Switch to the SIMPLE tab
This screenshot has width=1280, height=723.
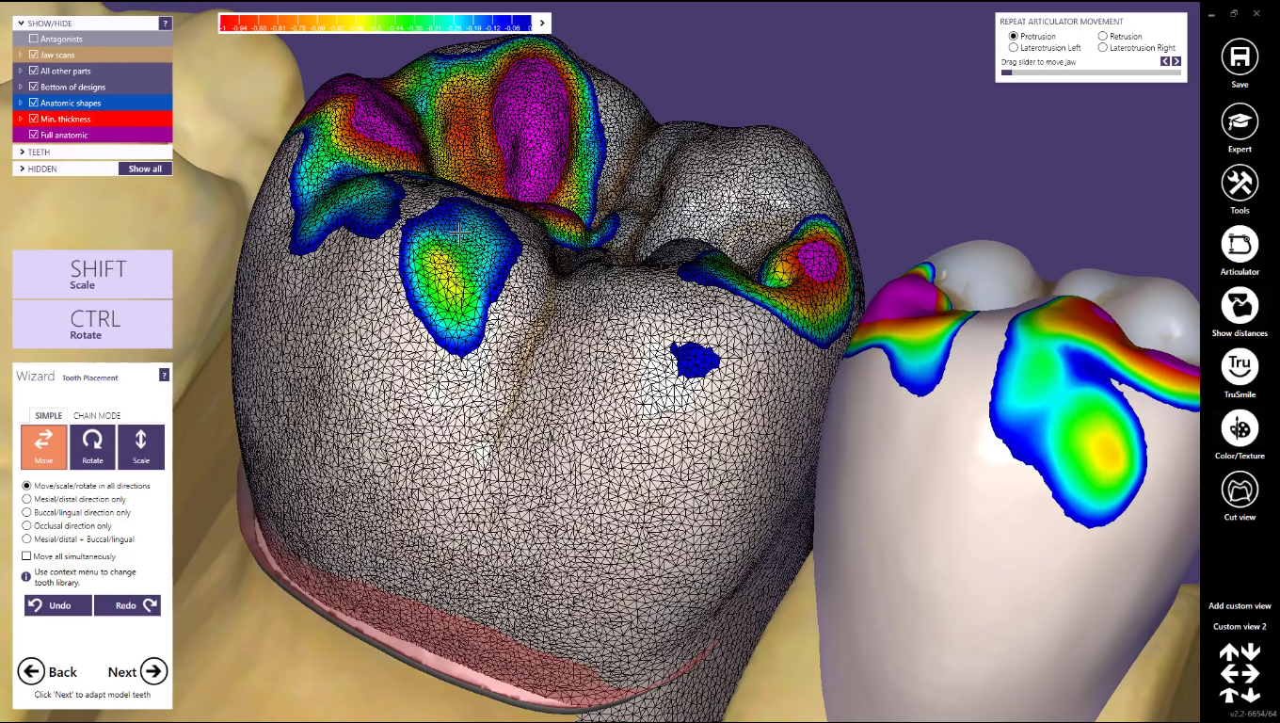pos(49,415)
